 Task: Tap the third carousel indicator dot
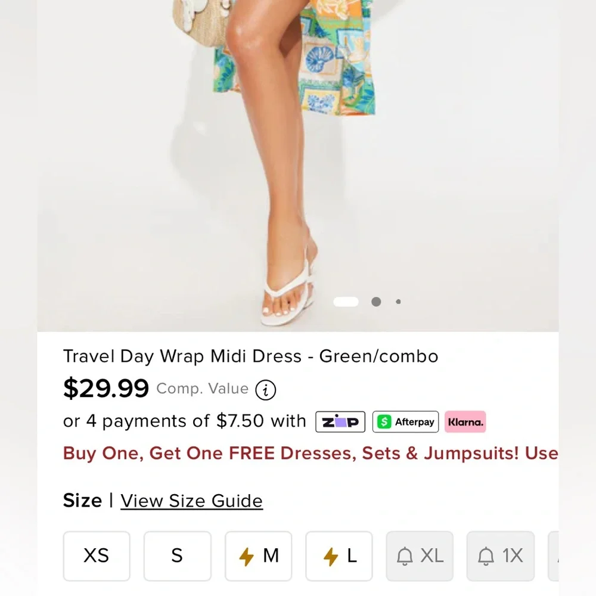(398, 302)
